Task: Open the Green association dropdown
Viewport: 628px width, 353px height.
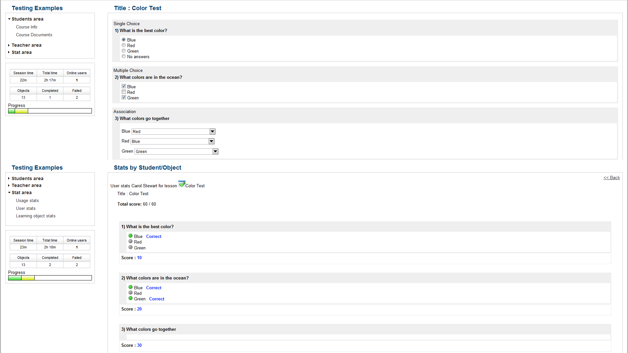Action: (215, 151)
